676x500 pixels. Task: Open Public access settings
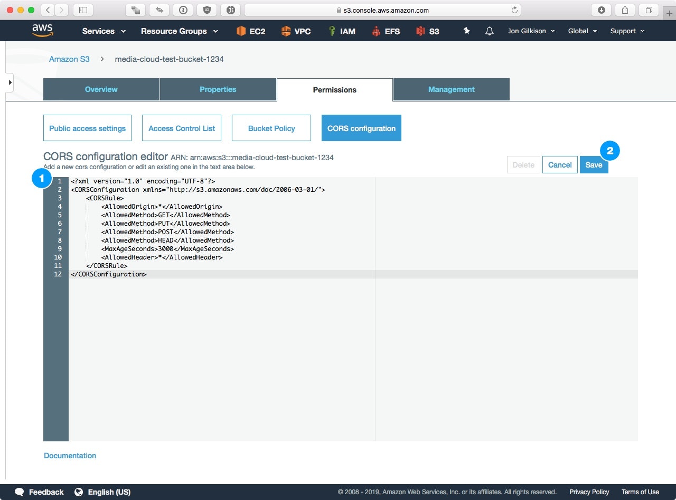pos(88,128)
